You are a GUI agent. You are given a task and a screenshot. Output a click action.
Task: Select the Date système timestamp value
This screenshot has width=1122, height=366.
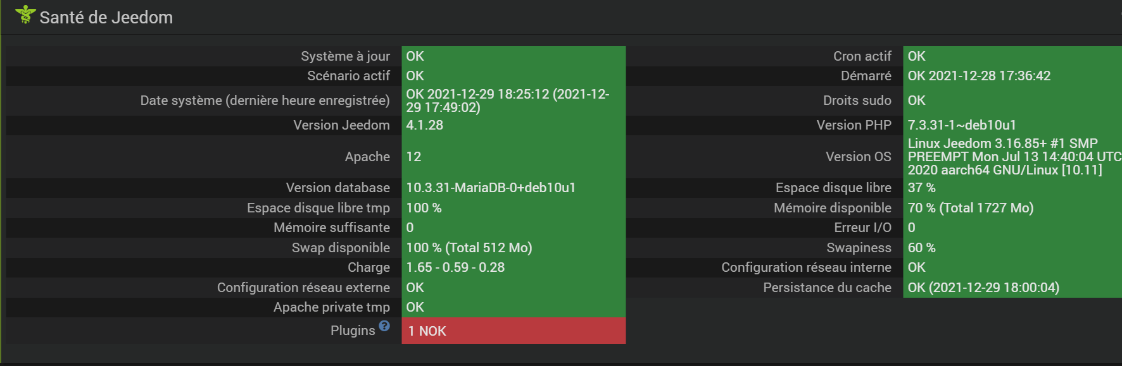[x=507, y=101]
